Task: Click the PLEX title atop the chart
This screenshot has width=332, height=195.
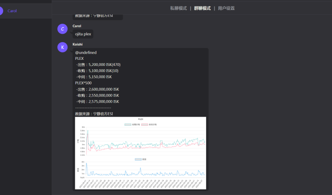Action: pos(140,119)
